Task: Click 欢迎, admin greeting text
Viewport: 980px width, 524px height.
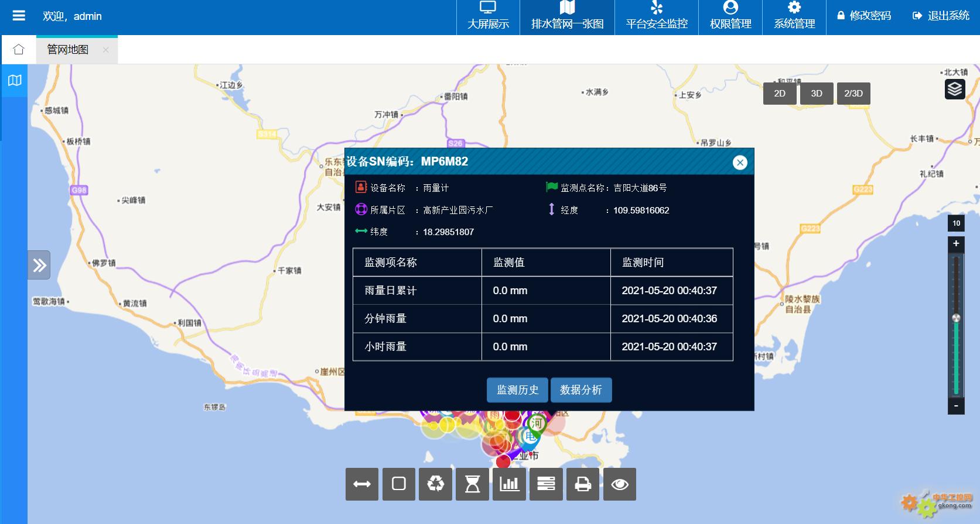Action: 72,16
